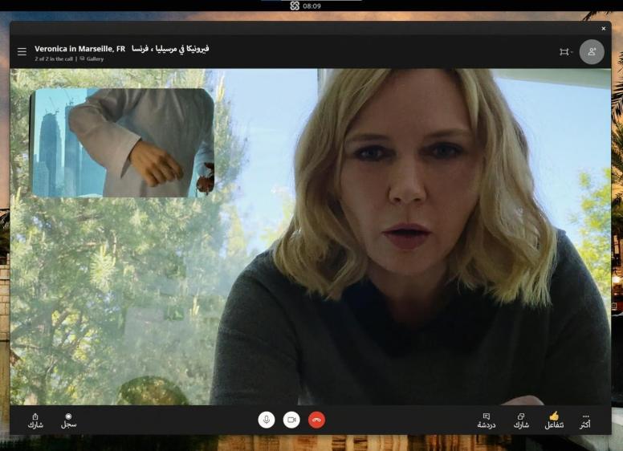Click the clock showing 08:09
623x451 pixels.
pos(311,6)
